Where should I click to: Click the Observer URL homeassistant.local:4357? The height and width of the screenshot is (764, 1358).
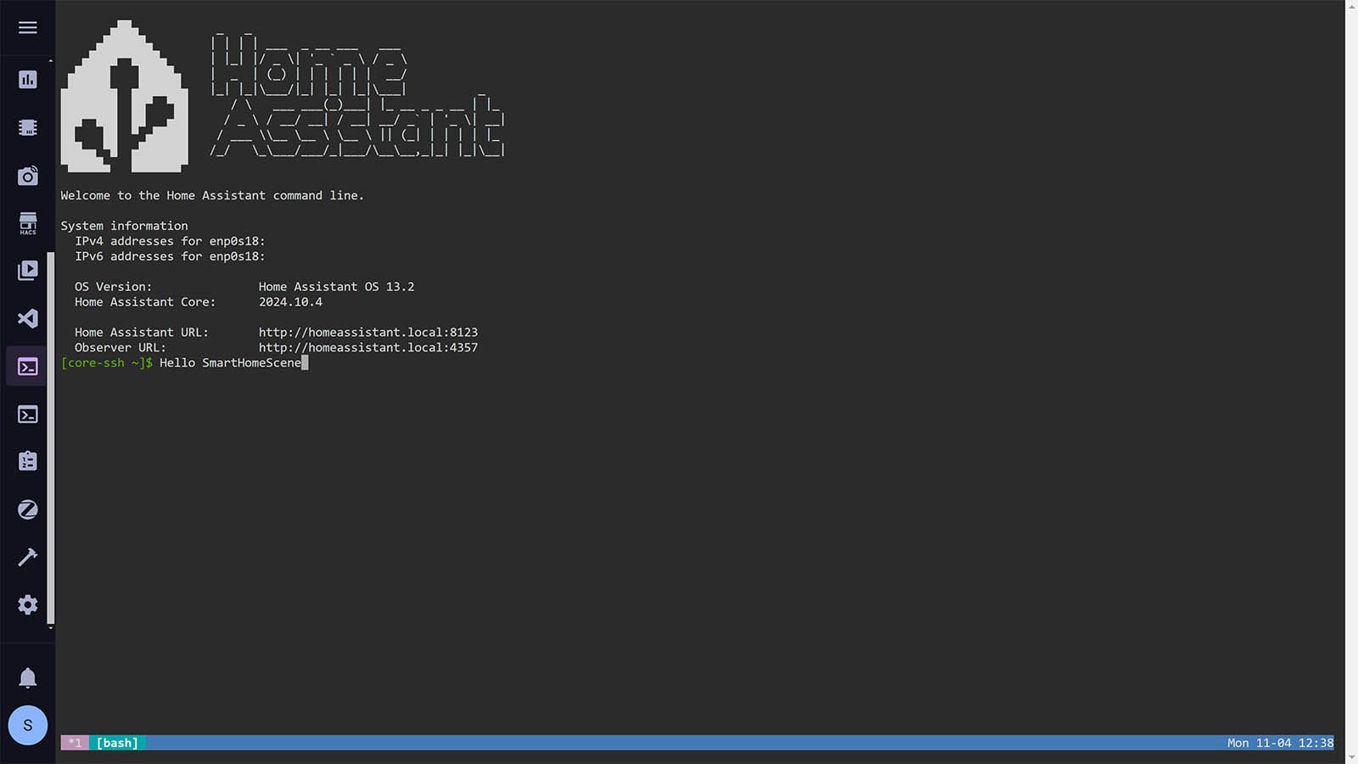(x=368, y=347)
